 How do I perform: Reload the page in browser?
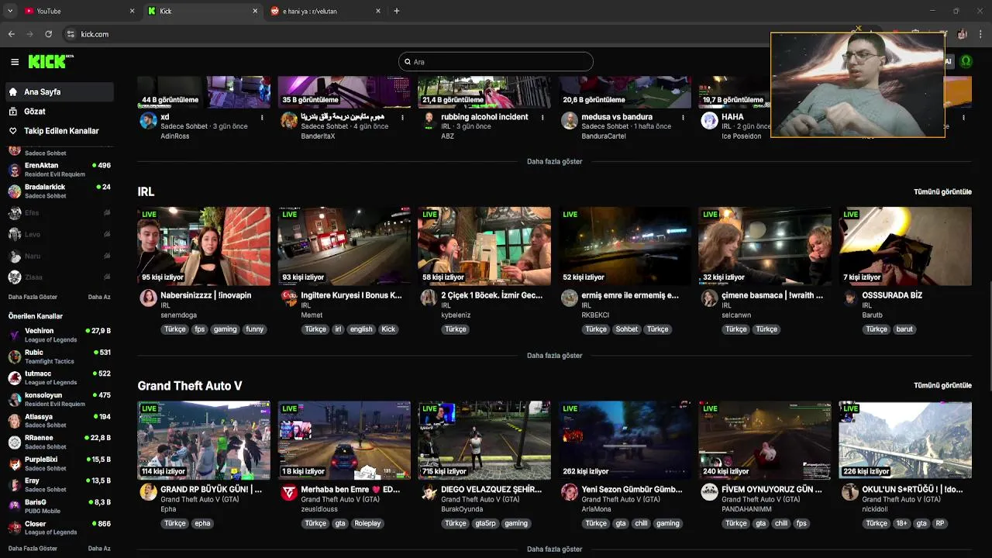click(x=49, y=34)
